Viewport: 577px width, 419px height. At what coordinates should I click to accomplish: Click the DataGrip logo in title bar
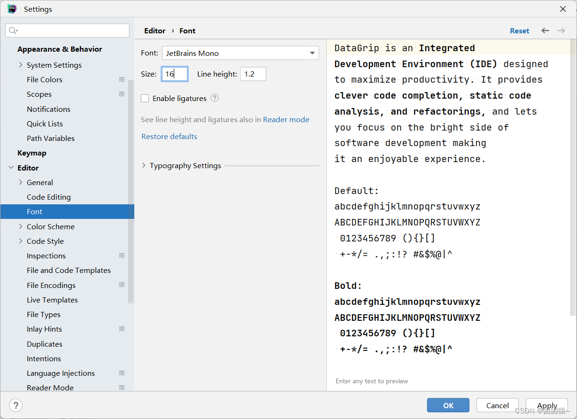(x=12, y=9)
